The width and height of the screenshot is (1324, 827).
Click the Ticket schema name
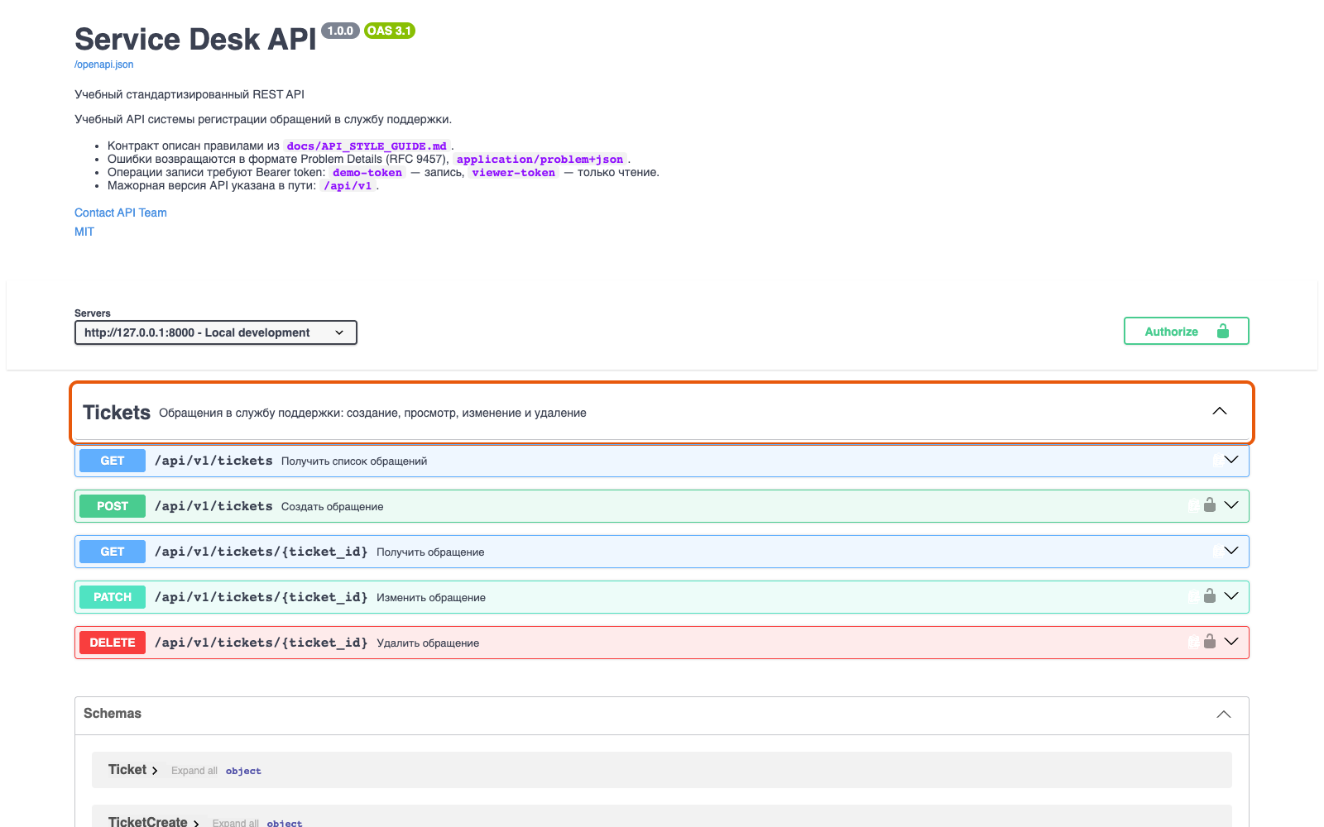(127, 770)
